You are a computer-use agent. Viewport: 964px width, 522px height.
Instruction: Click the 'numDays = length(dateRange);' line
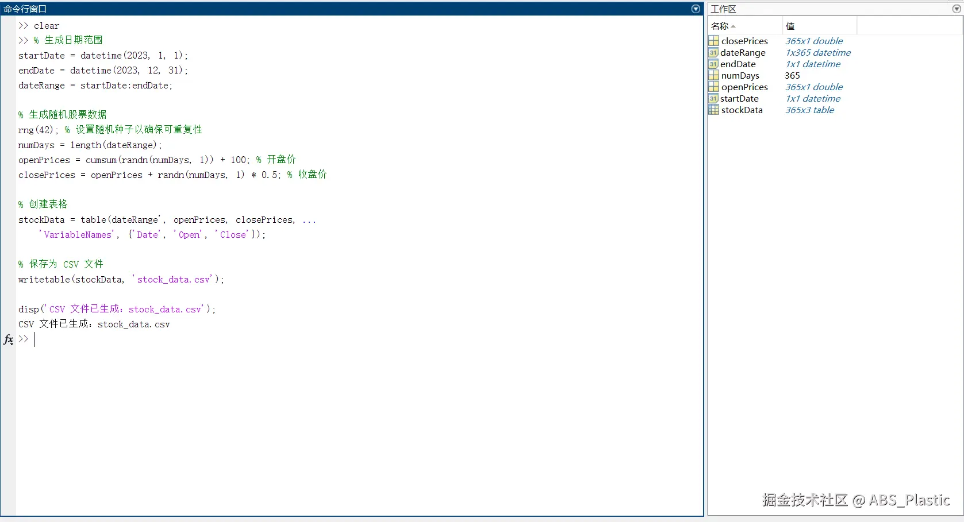pos(90,145)
